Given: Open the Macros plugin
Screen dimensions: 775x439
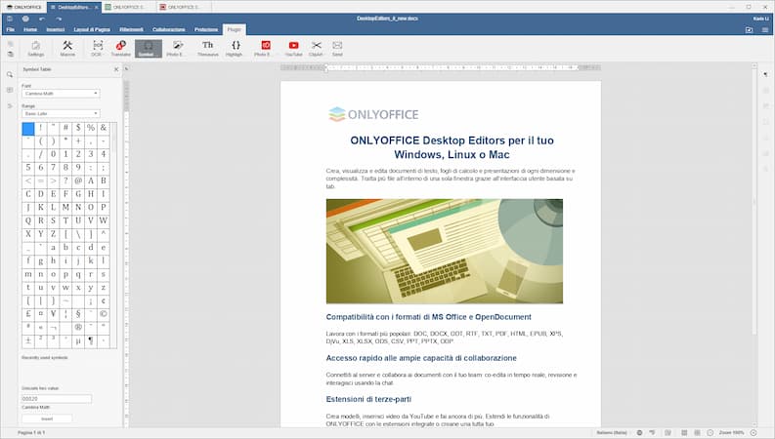Looking at the screenshot, I should pyautogui.click(x=67, y=48).
